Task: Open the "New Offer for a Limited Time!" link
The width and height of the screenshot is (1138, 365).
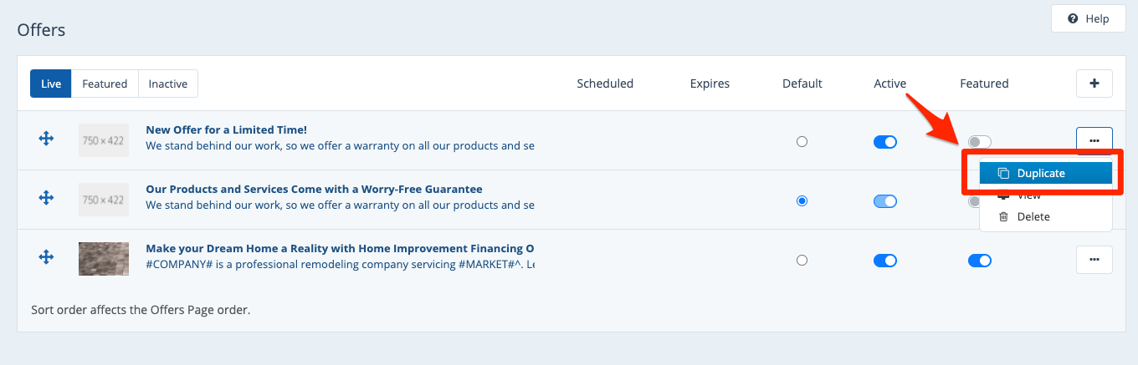Action: [226, 129]
